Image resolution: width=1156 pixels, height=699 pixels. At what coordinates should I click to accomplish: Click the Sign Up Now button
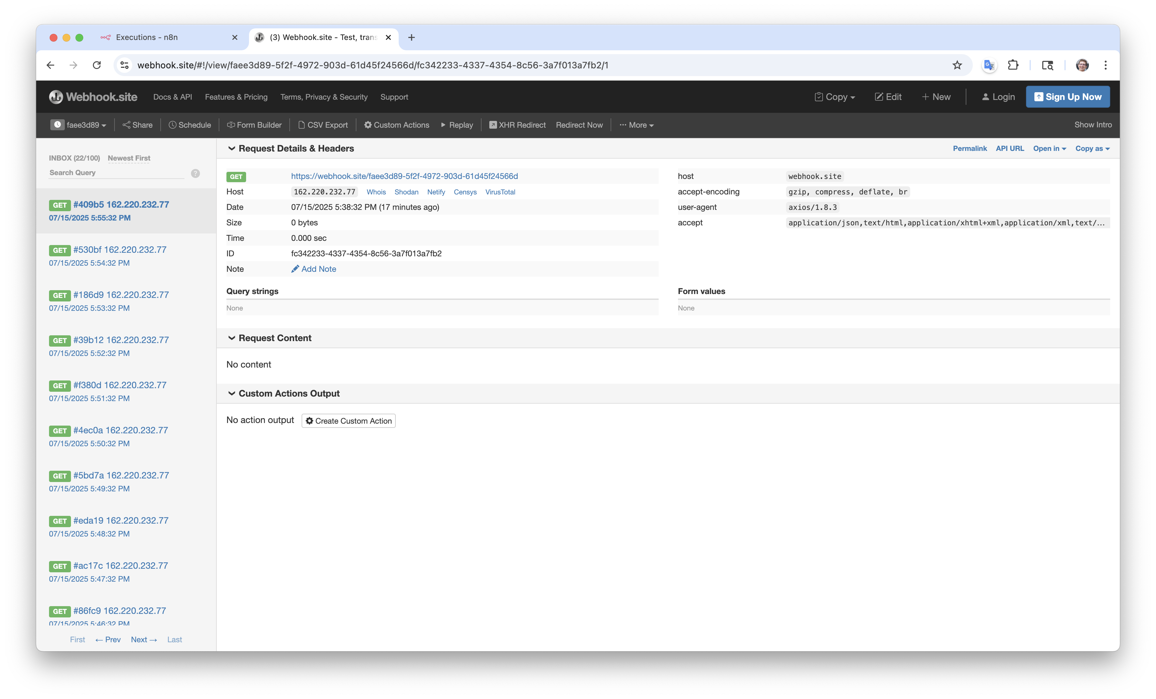1067,97
